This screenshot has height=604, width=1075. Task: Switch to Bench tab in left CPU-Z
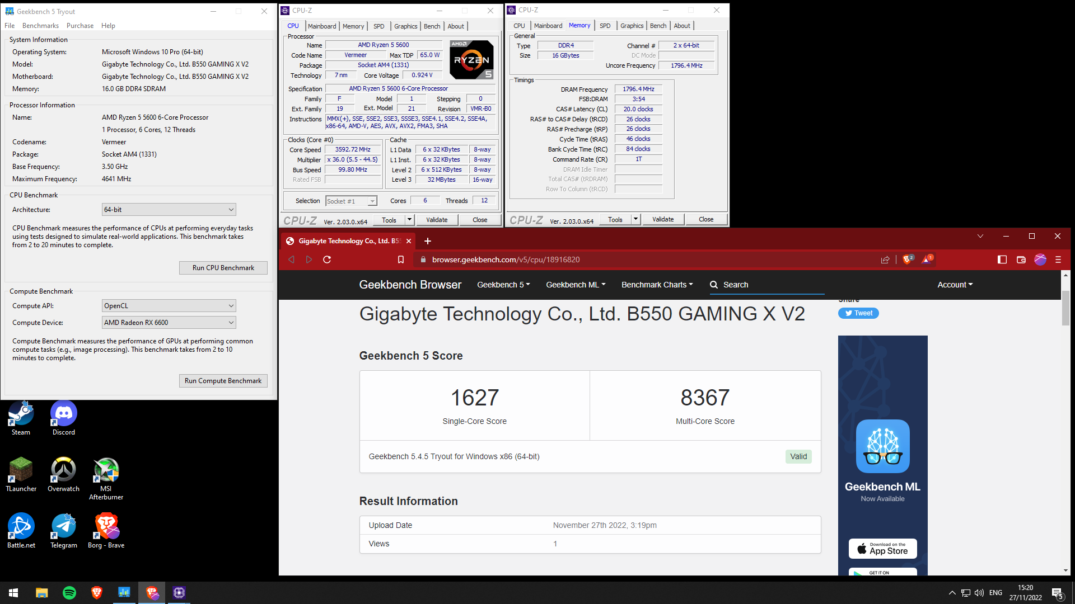(432, 26)
